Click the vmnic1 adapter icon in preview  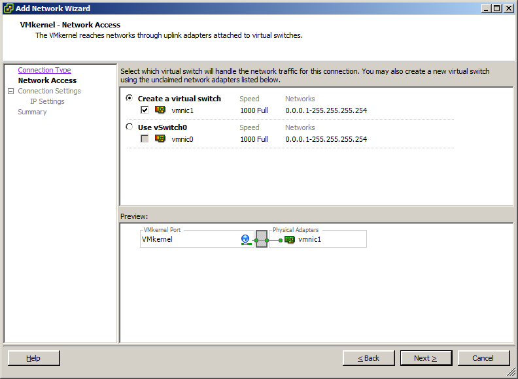click(290, 239)
